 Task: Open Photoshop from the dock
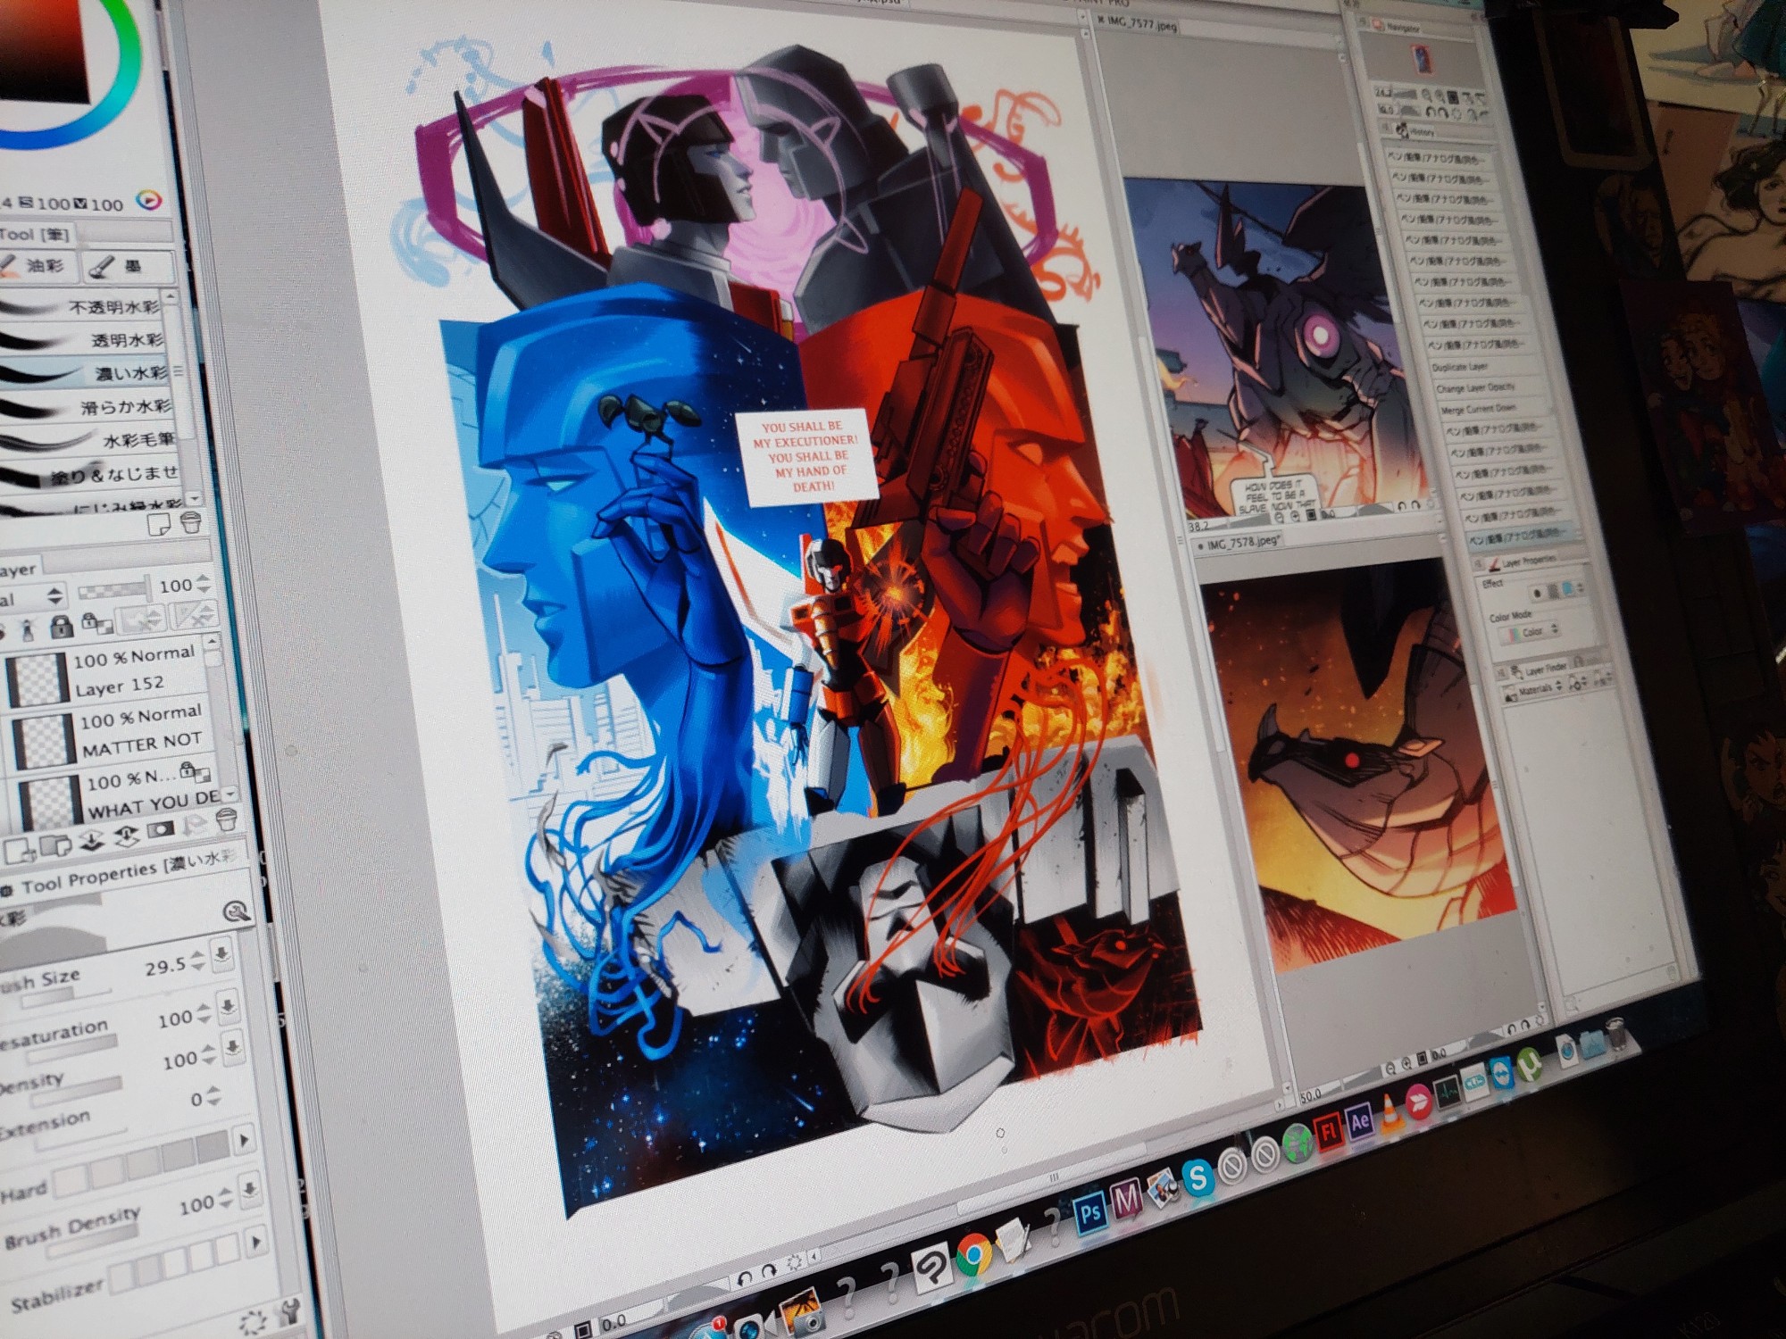(x=1089, y=1212)
